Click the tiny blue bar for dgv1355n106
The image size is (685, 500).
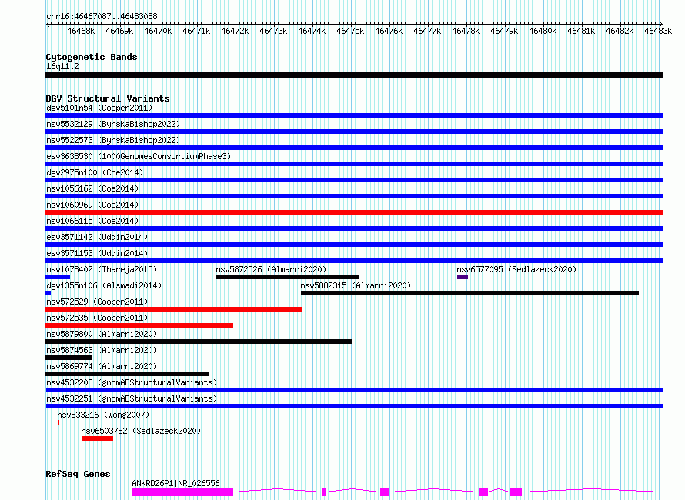[x=48, y=293]
